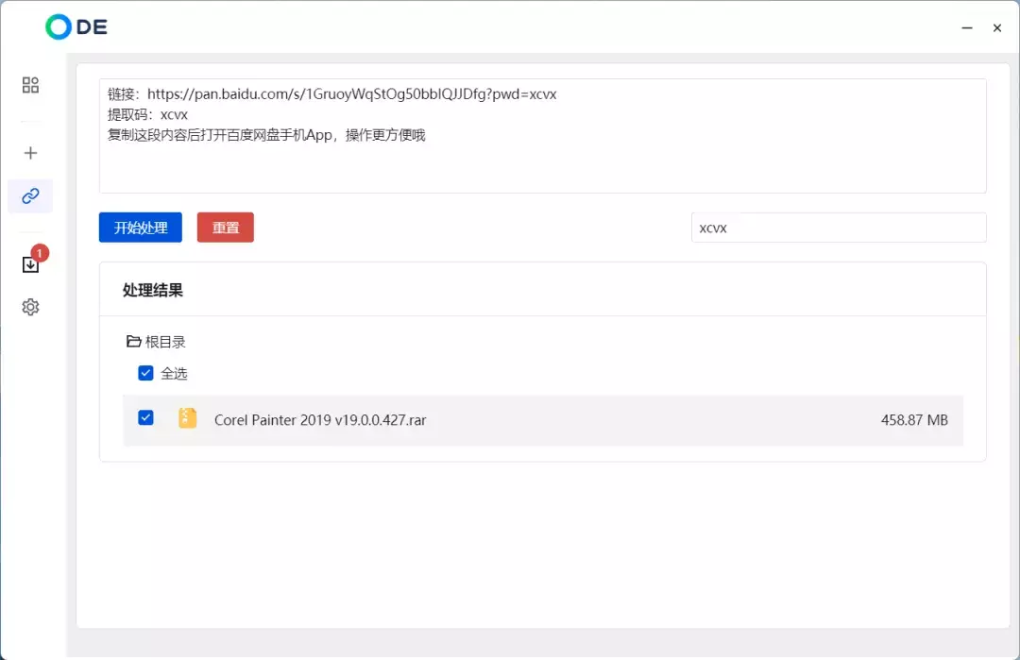Click the 458.87 MB file size
The image size is (1020, 660).
(x=914, y=420)
